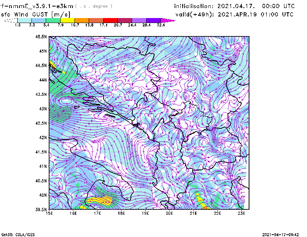Click the 22E longitude label

coord(217,213)
